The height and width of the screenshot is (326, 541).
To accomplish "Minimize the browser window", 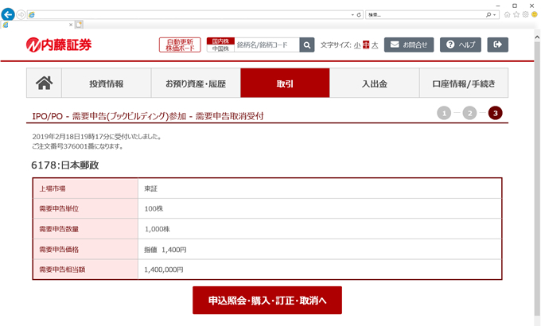I will (x=498, y=6).
